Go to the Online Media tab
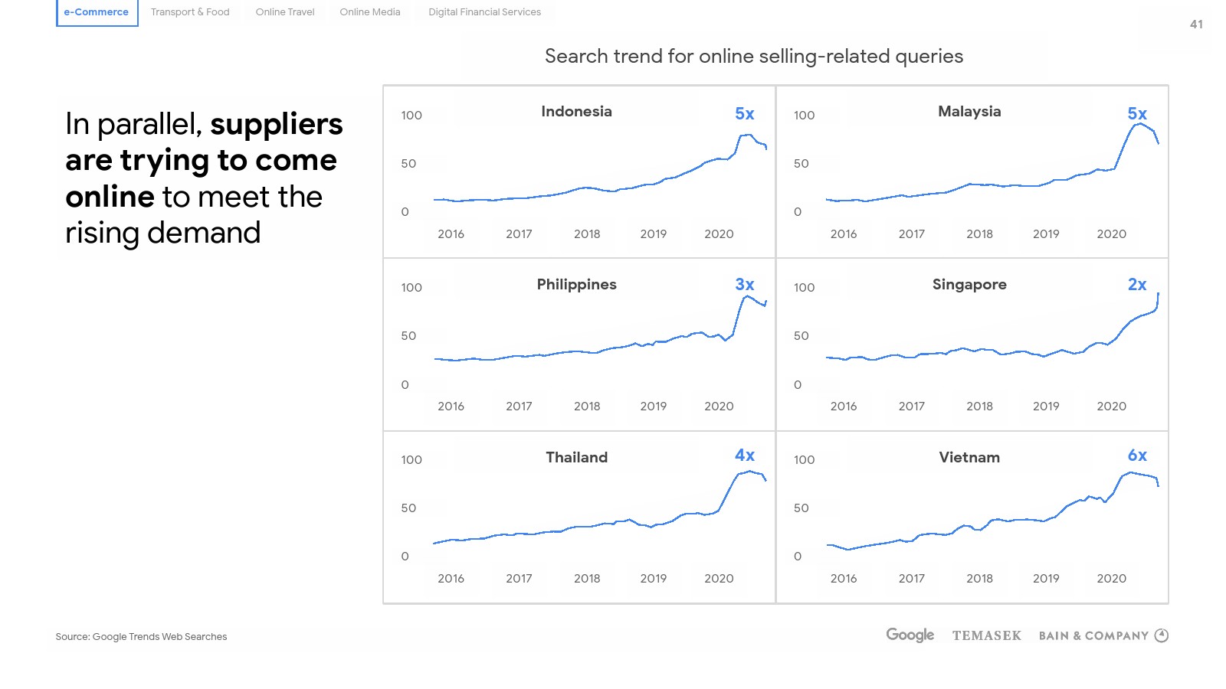 coord(370,12)
